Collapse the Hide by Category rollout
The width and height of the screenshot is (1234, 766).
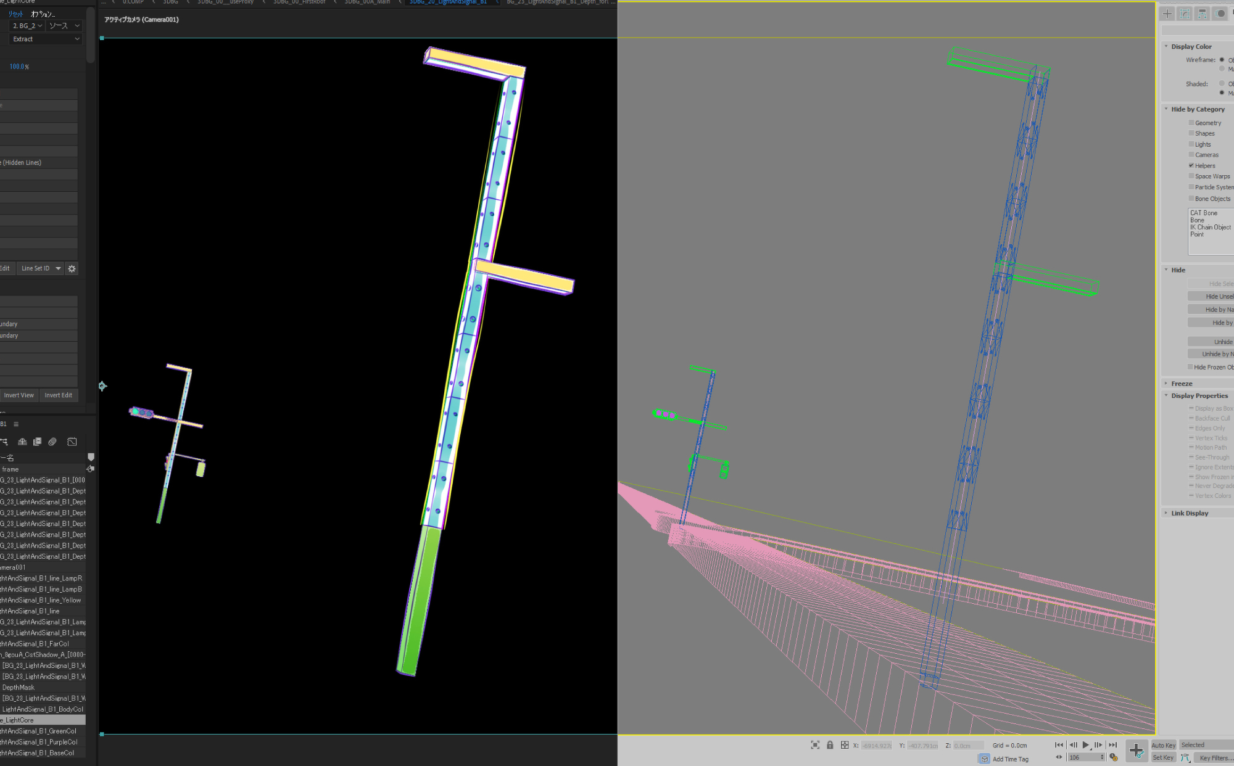point(1197,109)
